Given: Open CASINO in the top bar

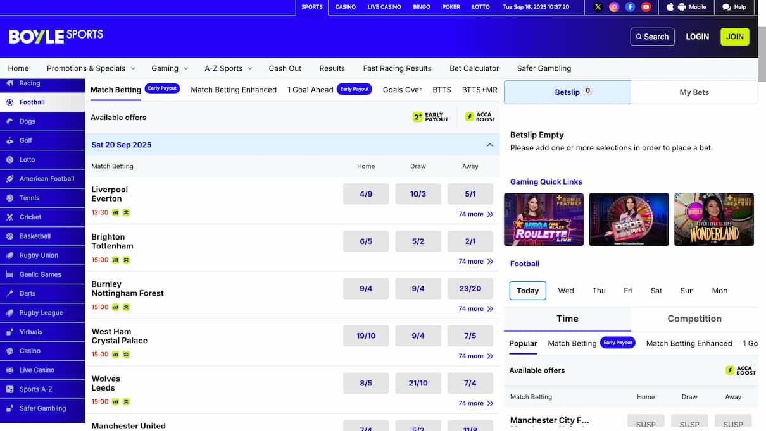Looking at the screenshot, I should [345, 7].
